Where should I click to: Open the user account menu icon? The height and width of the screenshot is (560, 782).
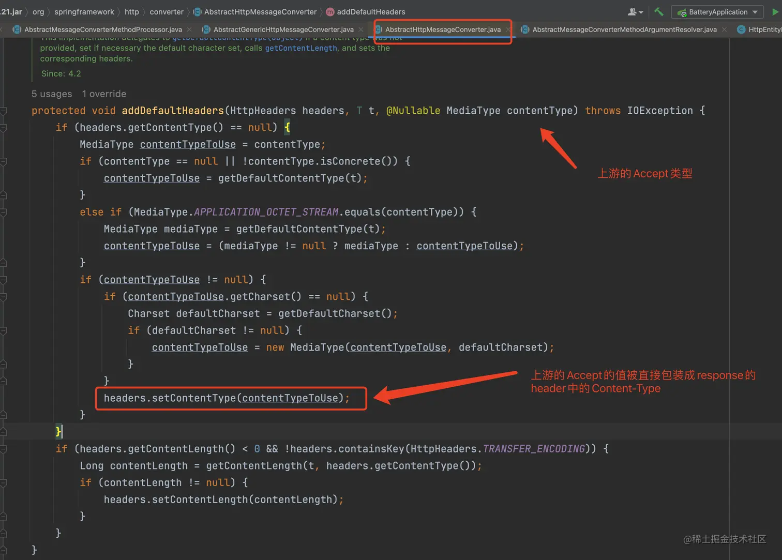click(635, 11)
